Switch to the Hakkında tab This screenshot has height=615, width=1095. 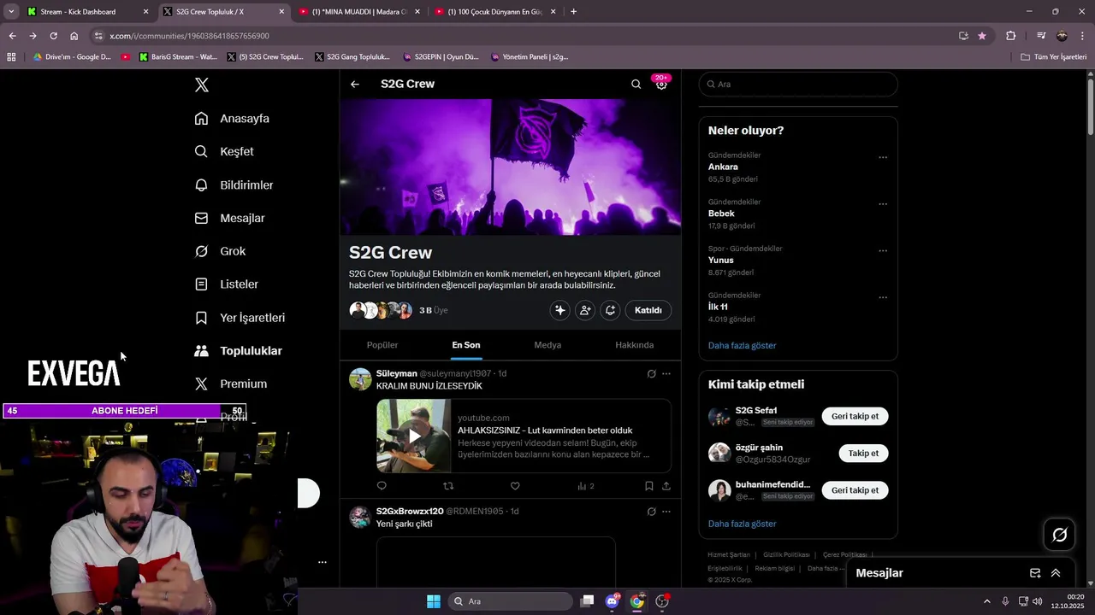pos(634,345)
